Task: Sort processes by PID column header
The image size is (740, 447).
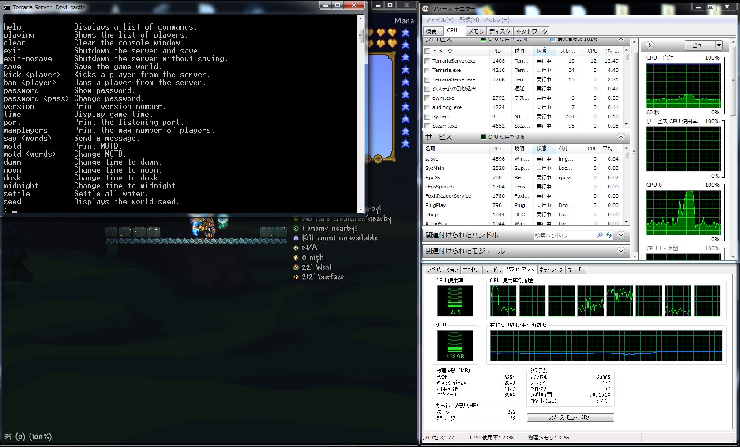Action: point(501,51)
